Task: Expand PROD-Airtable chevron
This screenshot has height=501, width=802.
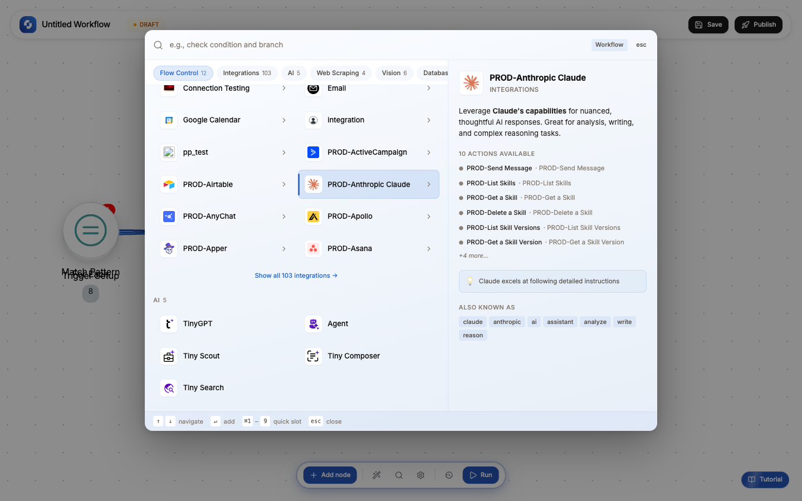Action: [284, 184]
